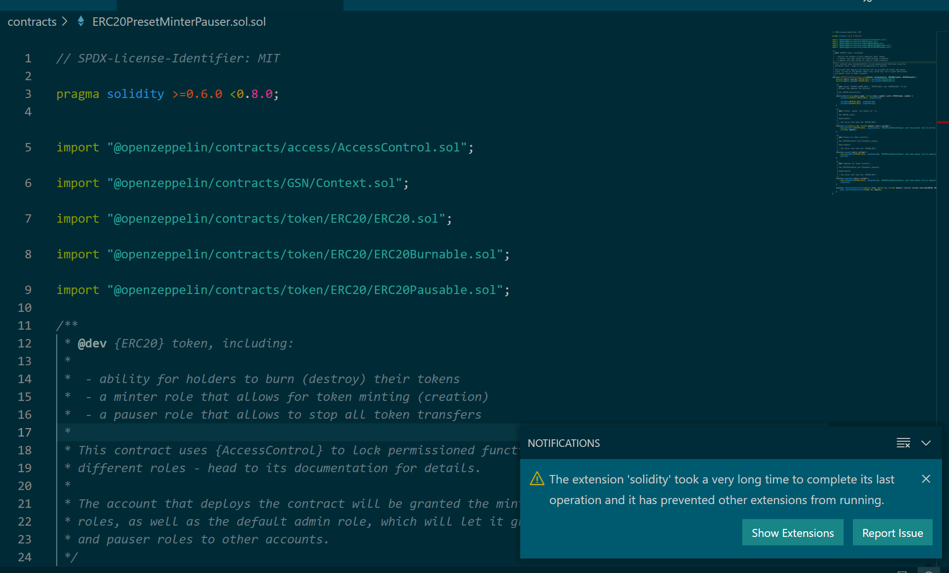The image size is (949, 573).
Task: Click the ERC20PresetMinterPauser.sol.sol breadcrumb label
Action: pyautogui.click(x=179, y=22)
